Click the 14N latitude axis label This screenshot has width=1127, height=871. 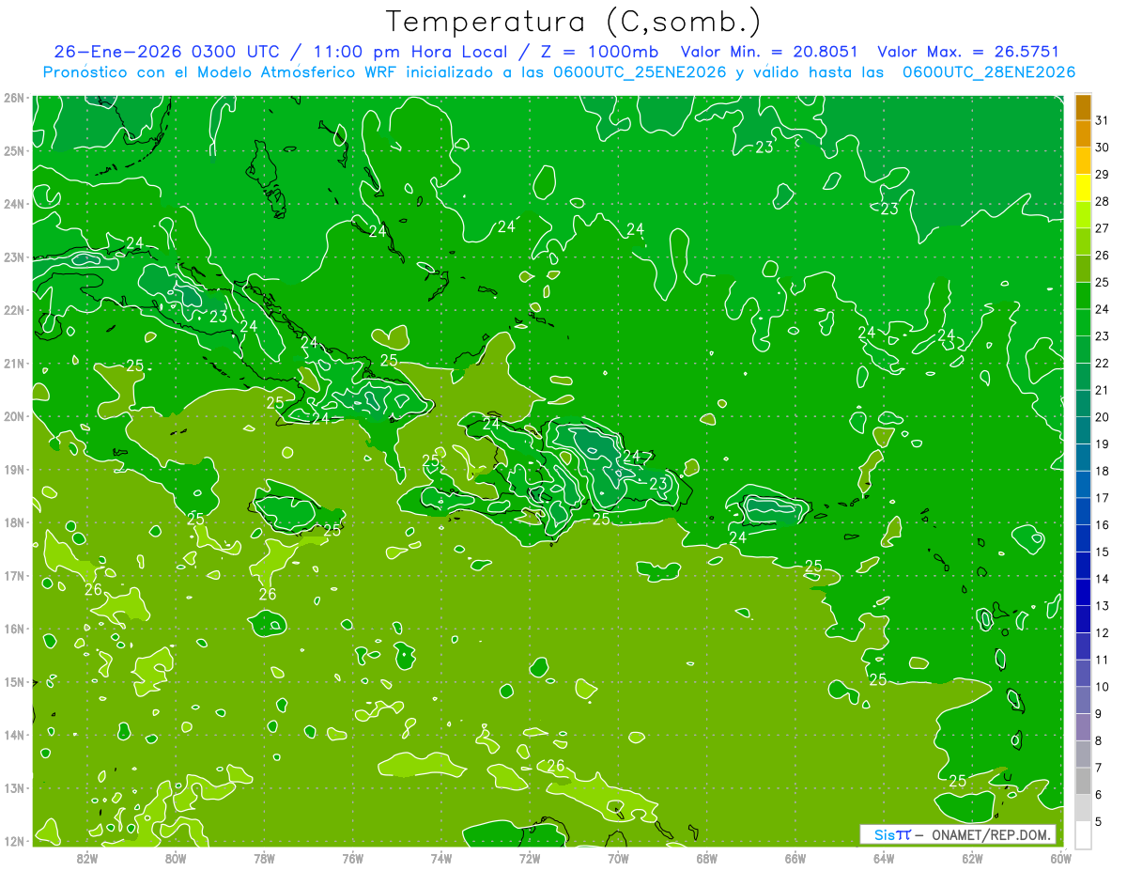click(x=14, y=735)
